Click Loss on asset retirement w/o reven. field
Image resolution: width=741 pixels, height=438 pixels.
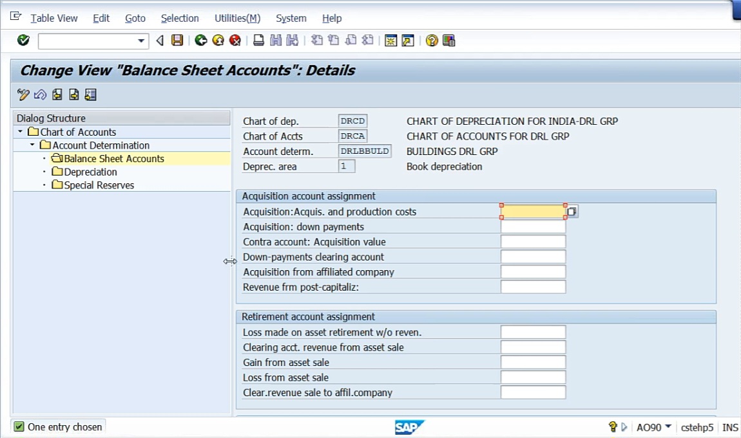point(533,333)
